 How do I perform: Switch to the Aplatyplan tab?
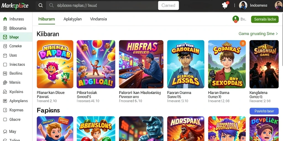[73, 19]
